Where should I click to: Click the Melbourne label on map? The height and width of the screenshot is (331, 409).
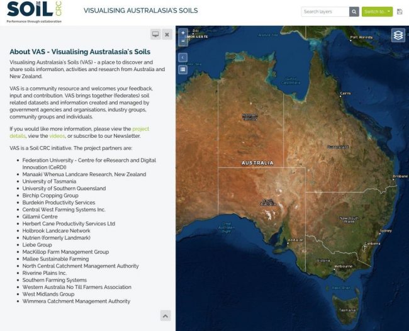pyautogui.click(x=344, y=266)
